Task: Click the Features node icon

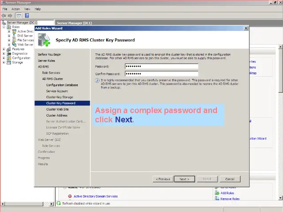Action: tap(9, 49)
